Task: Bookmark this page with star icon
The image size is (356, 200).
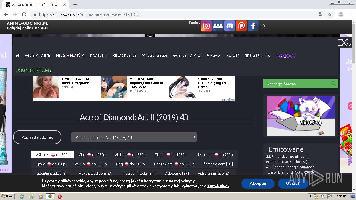Action: pos(330,14)
